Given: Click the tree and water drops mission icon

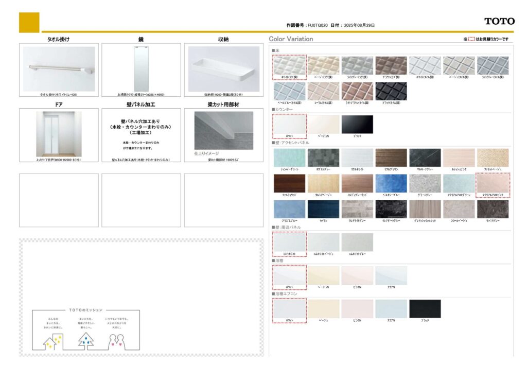Looking at the screenshot, I should 86,341.
